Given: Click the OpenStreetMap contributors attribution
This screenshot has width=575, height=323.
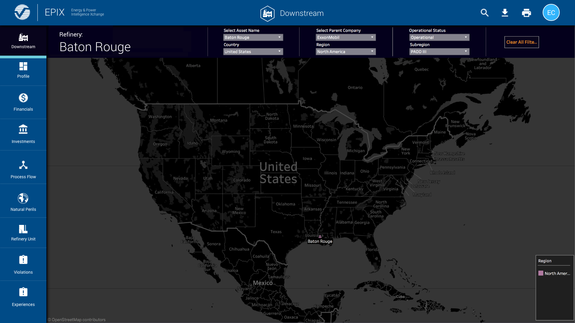Looking at the screenshot, I should point(77,320).
